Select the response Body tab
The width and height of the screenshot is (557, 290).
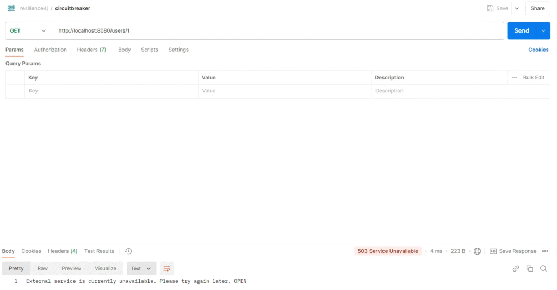pyautogui.click(x=8, y=251)
